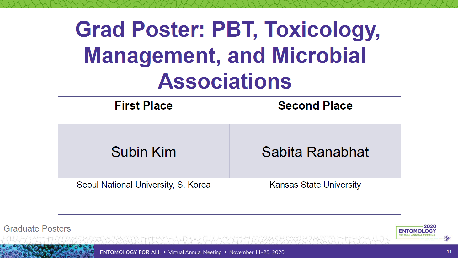This screenshot has height=258, width=458.
Task: Click 'Virtual Annual Meeting' in footer bar
Action: coord(195,252)
